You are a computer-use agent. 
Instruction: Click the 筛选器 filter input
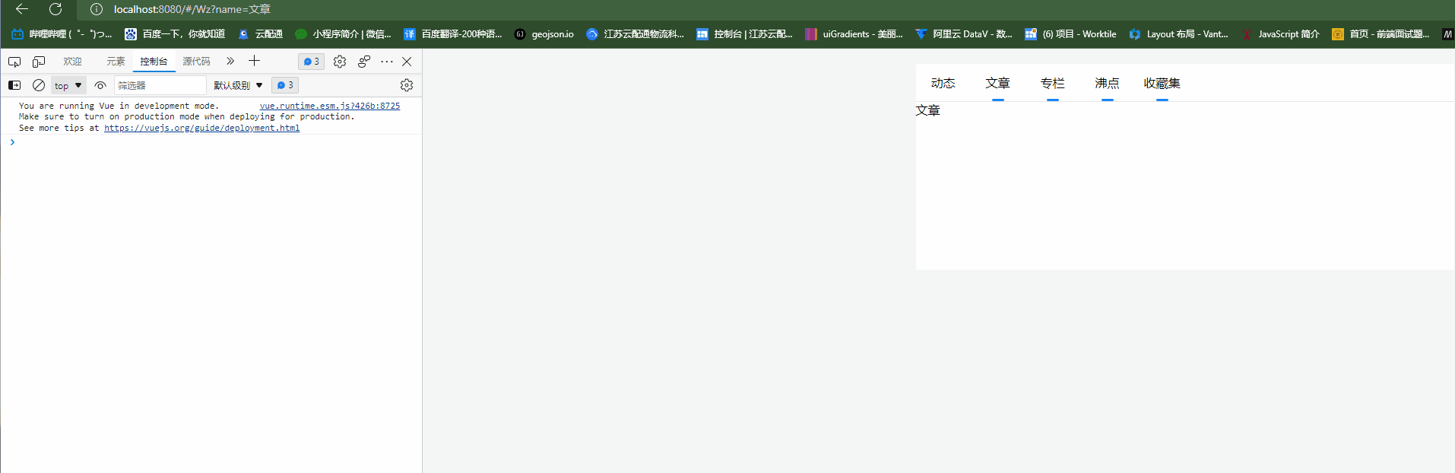tap(160, 85)
